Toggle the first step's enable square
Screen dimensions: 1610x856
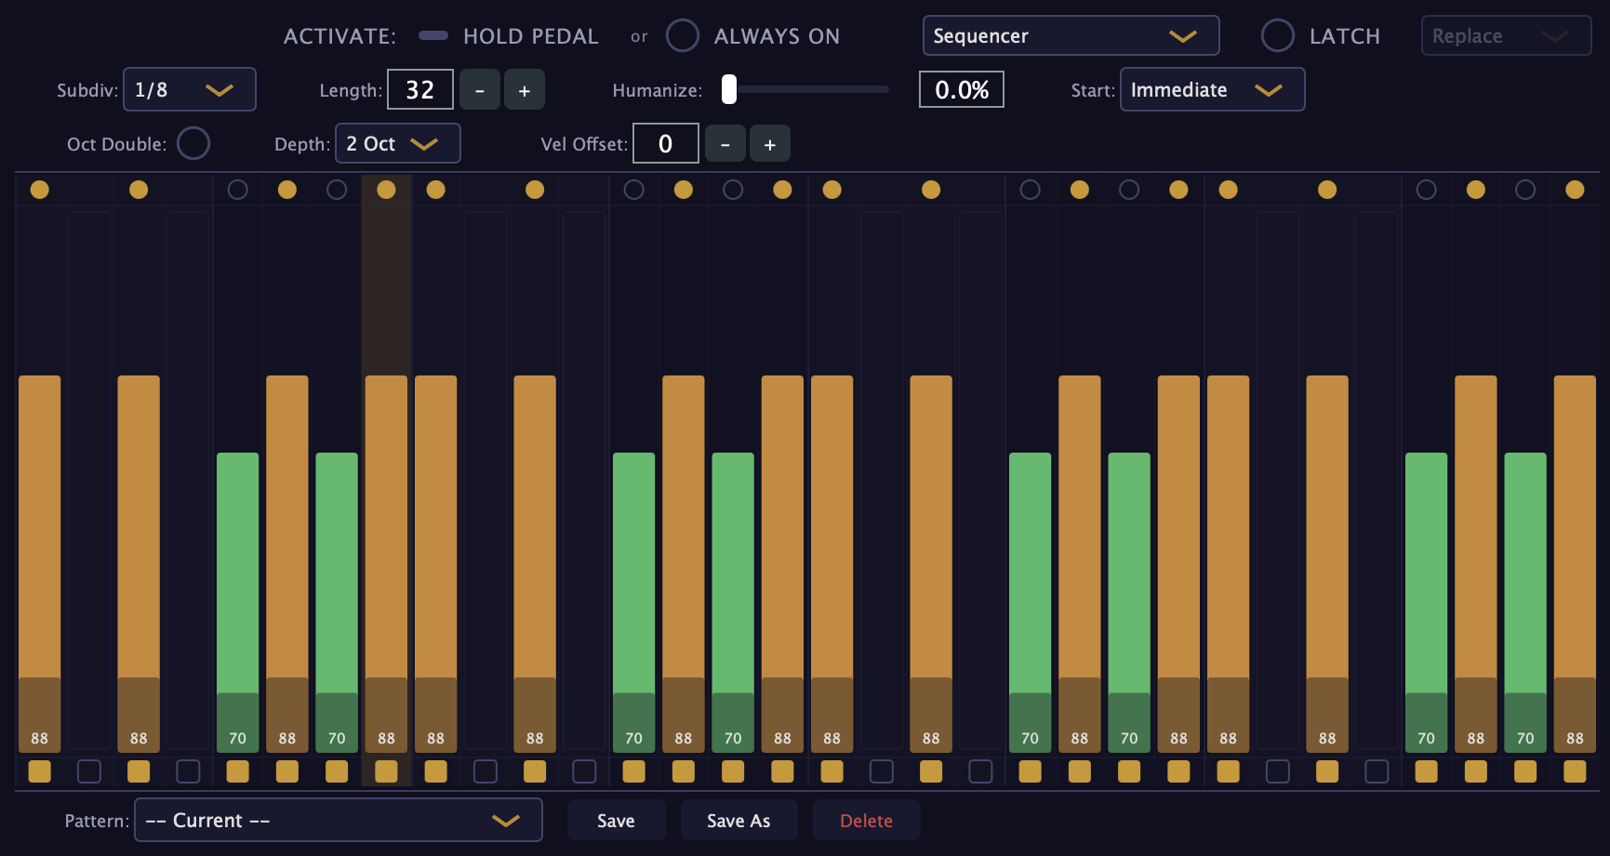[39, 771]
